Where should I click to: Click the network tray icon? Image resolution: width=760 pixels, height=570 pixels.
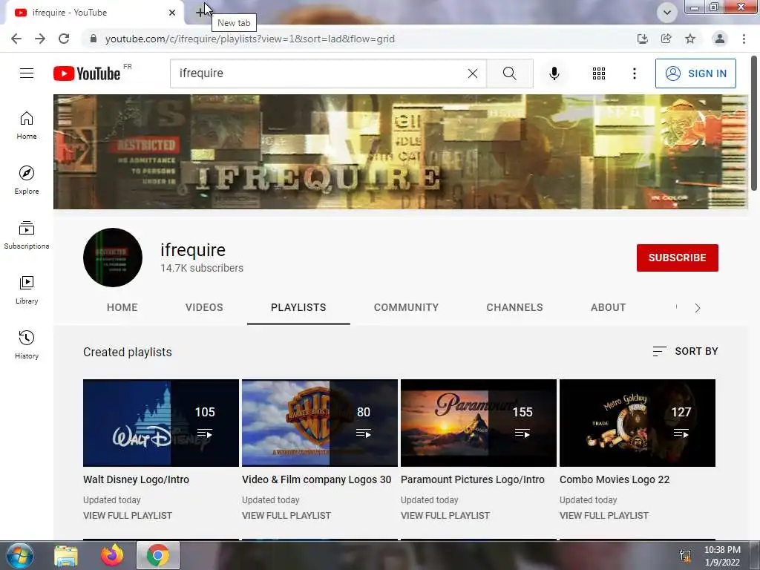685,556
